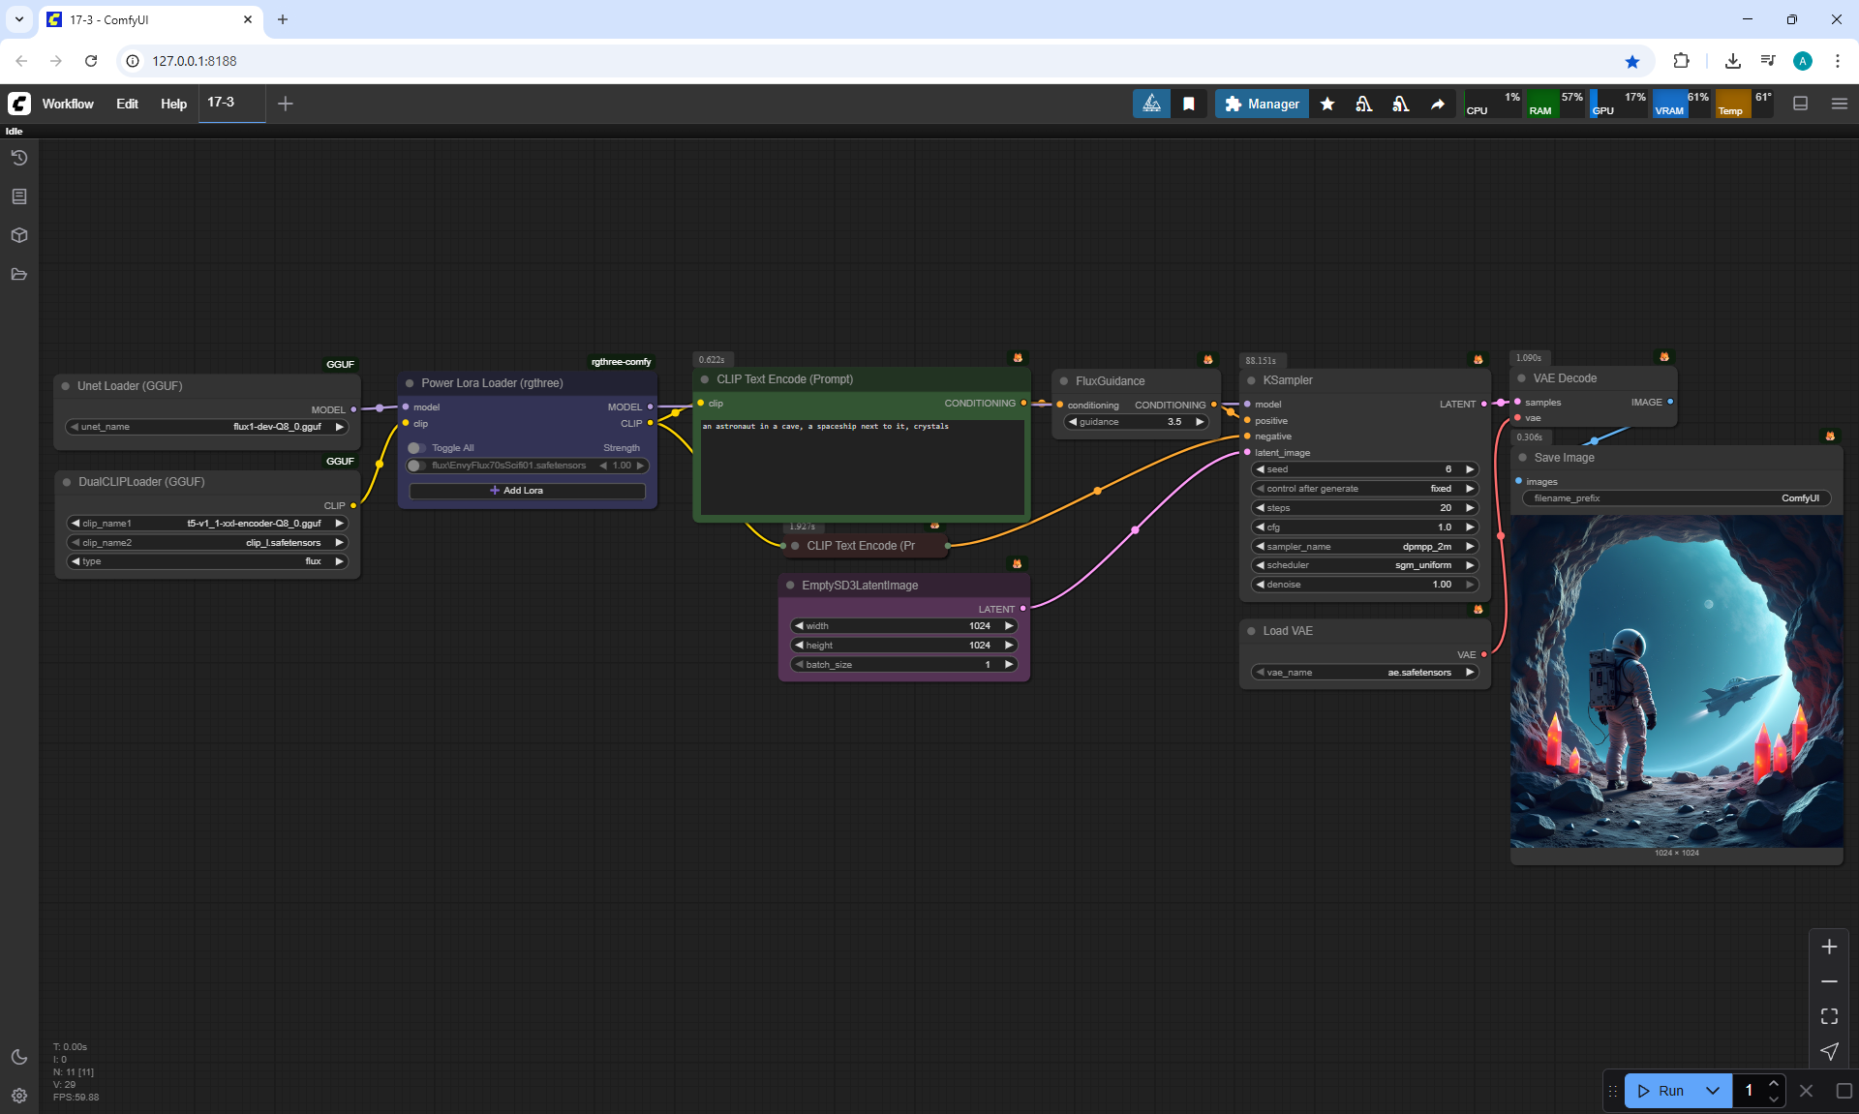This screenshot has height=1114, width=1859.
Task: Open settings gear icon
Action: pos(18,1096)
